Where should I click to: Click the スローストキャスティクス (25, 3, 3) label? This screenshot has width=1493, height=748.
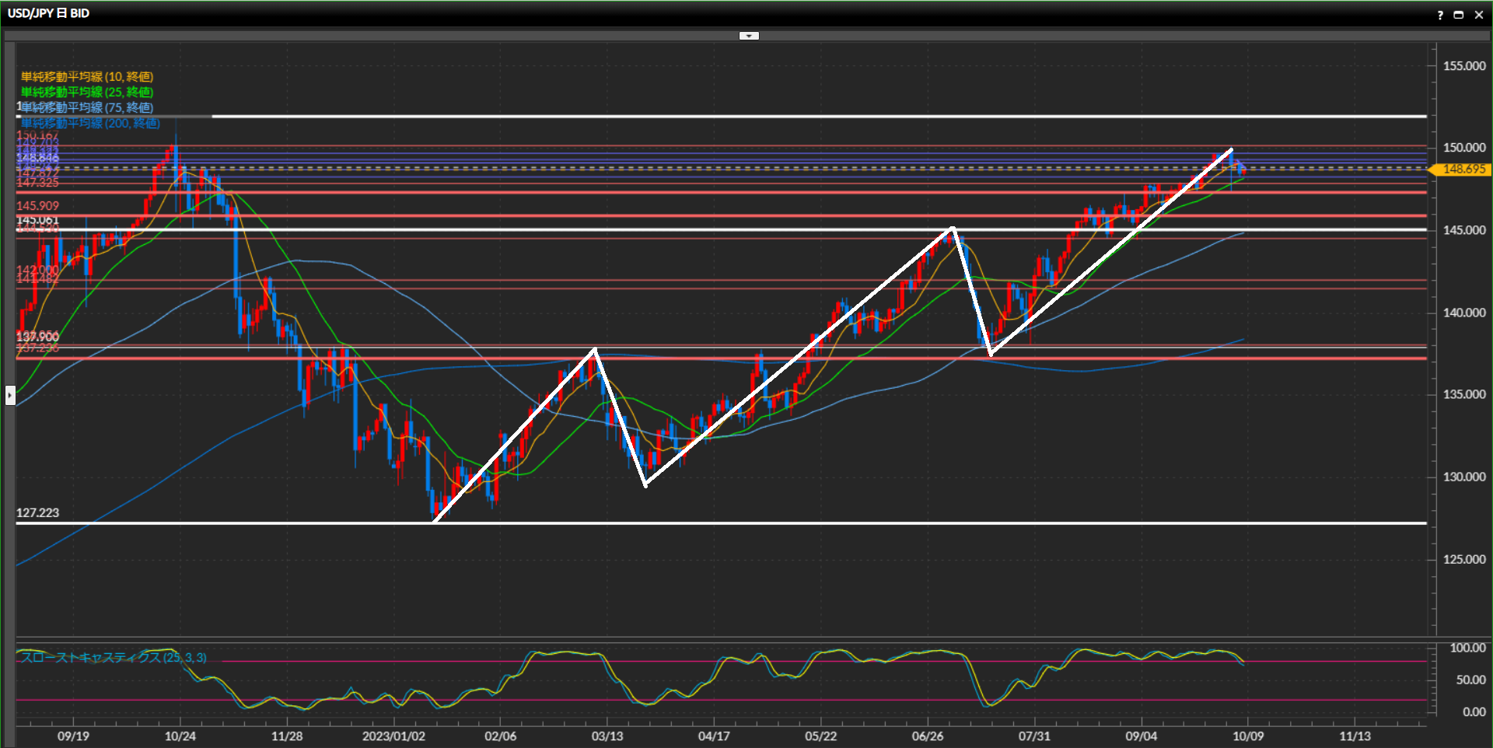point(114,658)
